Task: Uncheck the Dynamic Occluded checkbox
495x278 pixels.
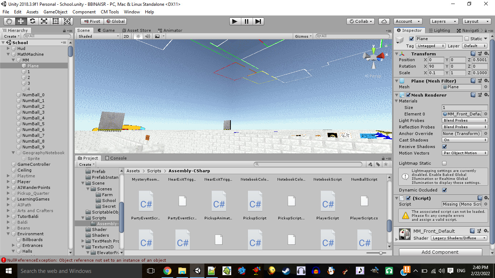Action: click(444, 190)
